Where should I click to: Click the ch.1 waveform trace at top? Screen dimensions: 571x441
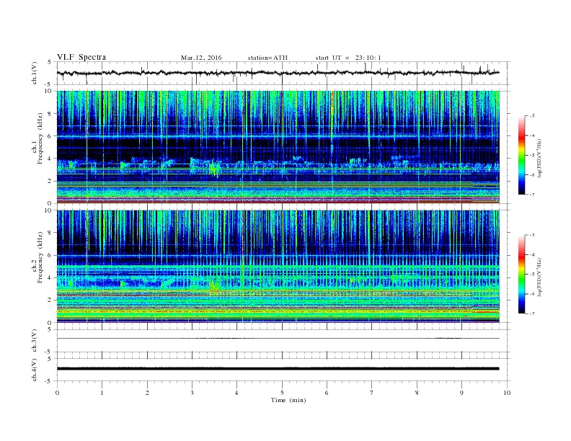coord(278,73)
